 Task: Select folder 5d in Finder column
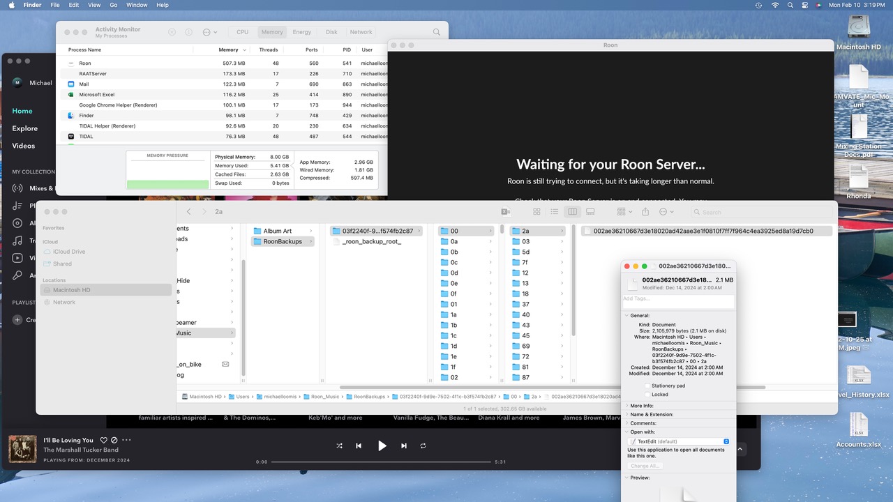(x=537, y=252)
